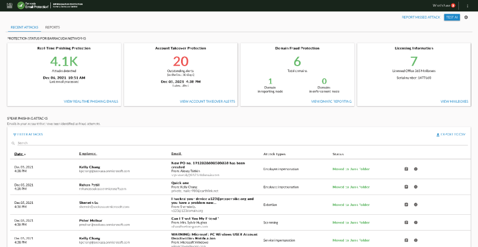Screen dimensions: 478x247
Task: Switch to the Recent Attacks tab
Action: 24,27
